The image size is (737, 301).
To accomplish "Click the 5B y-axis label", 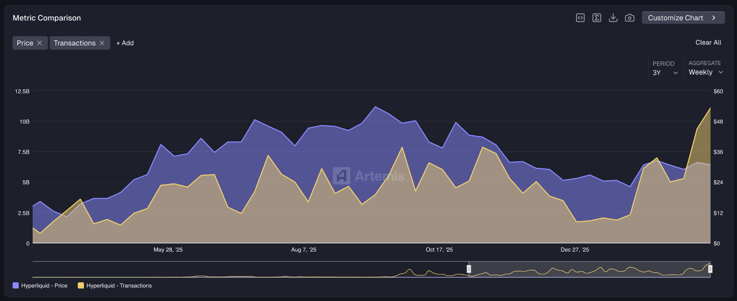I will coord(26,182).
